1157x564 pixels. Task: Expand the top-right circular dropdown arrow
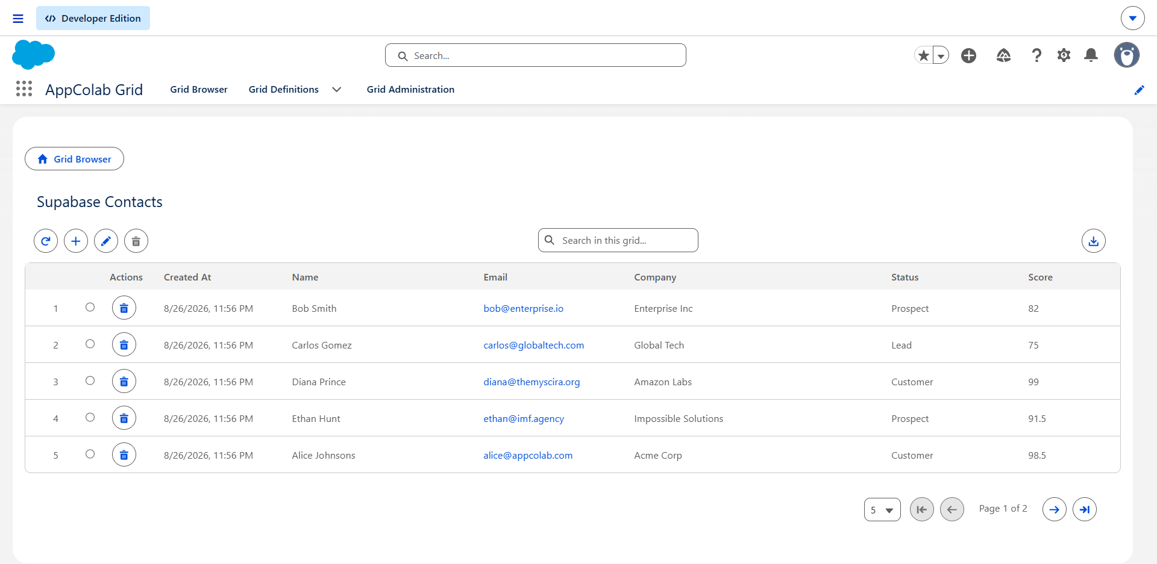tap(1132, 18)
